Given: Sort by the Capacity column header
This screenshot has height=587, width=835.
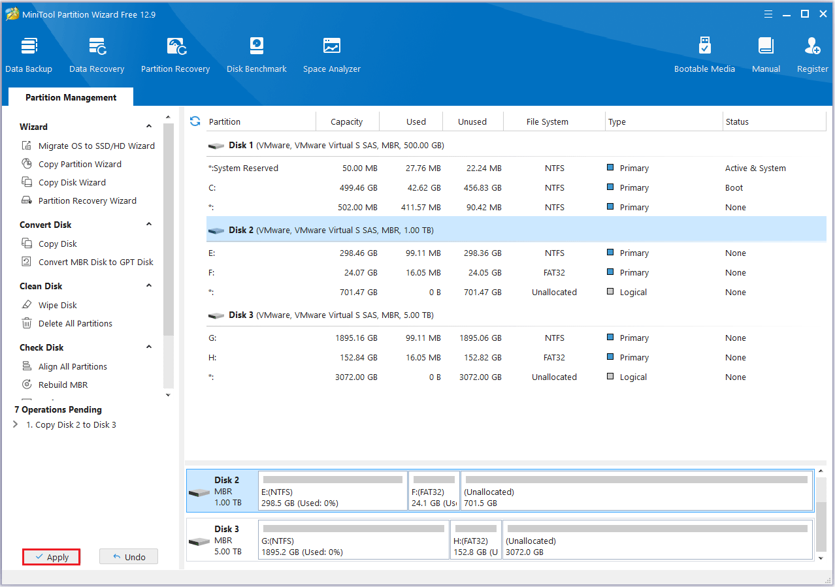Looking at the screenshot, I should [x=347, y=121].
